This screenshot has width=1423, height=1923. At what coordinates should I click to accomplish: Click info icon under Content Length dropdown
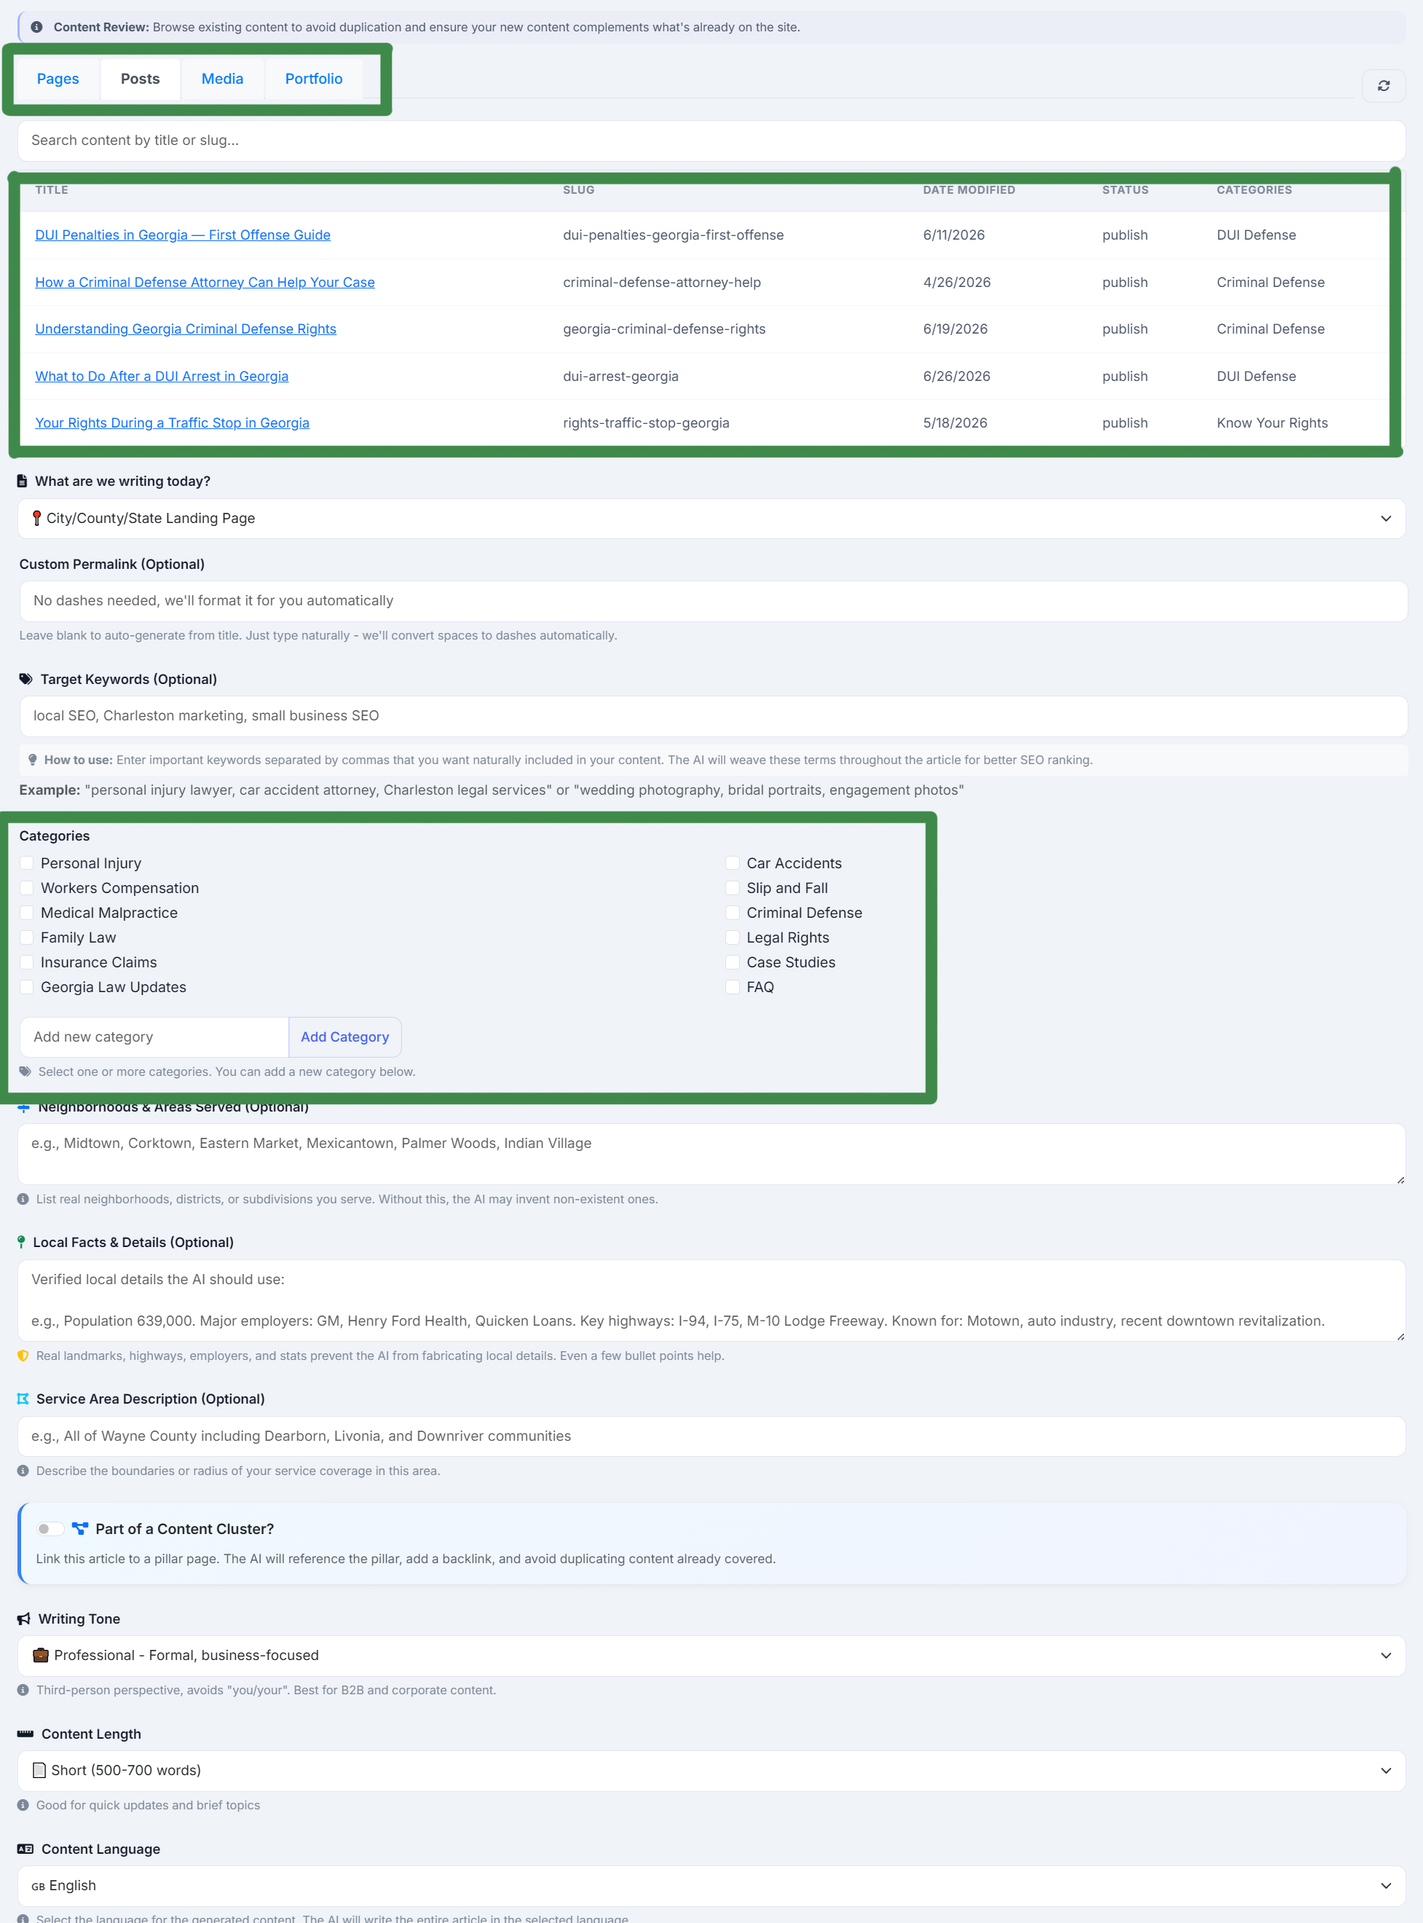pyautogui.click(x=23, y=1805)
